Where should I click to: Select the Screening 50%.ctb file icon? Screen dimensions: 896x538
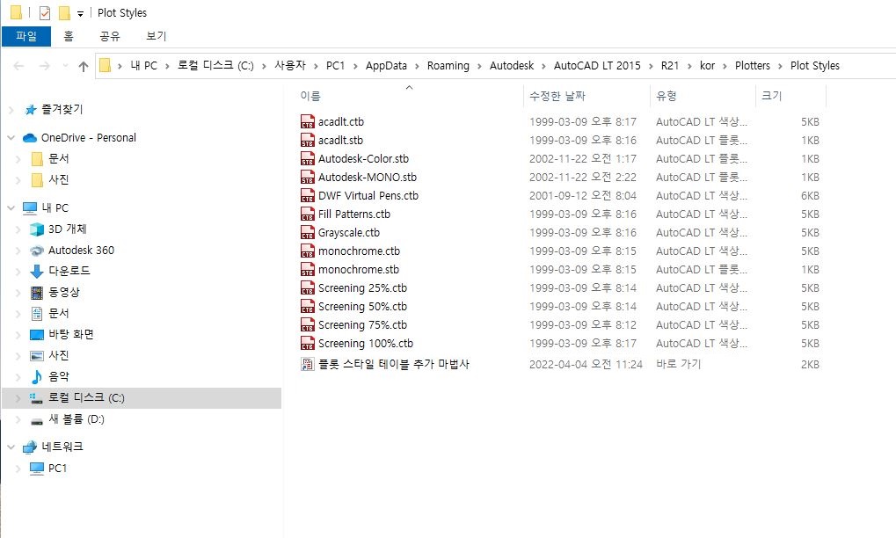coord(308,306)
